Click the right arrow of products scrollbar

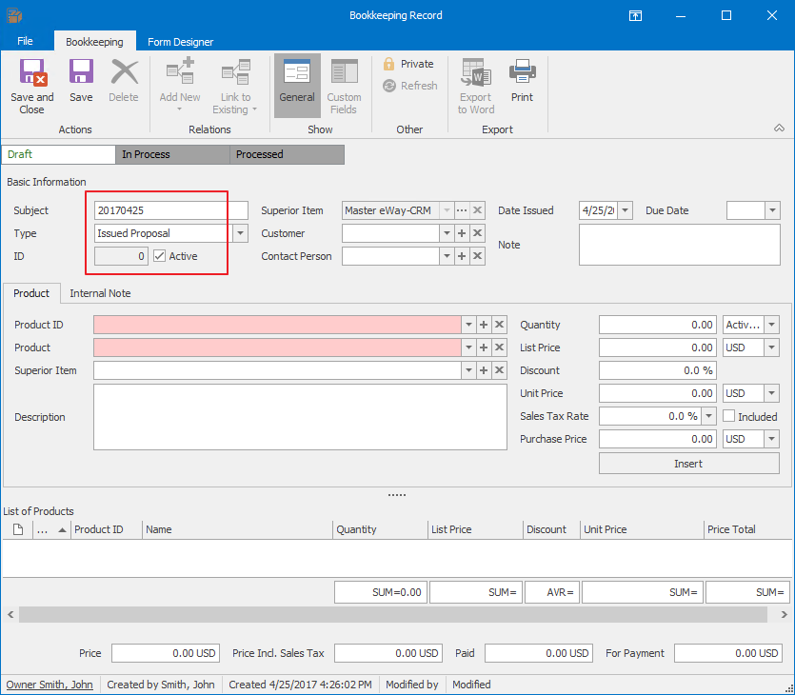784,614
